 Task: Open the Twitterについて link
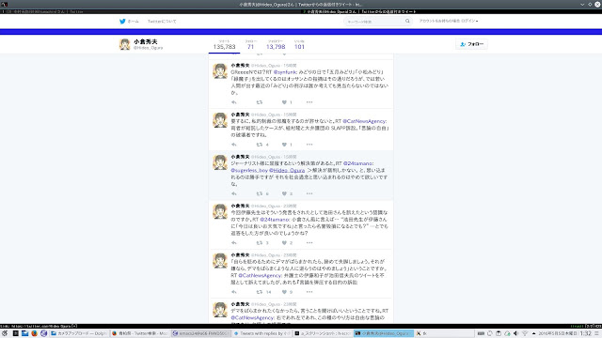(x=162, y=22)
